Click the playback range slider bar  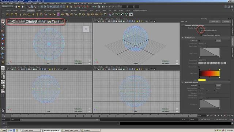60,120
